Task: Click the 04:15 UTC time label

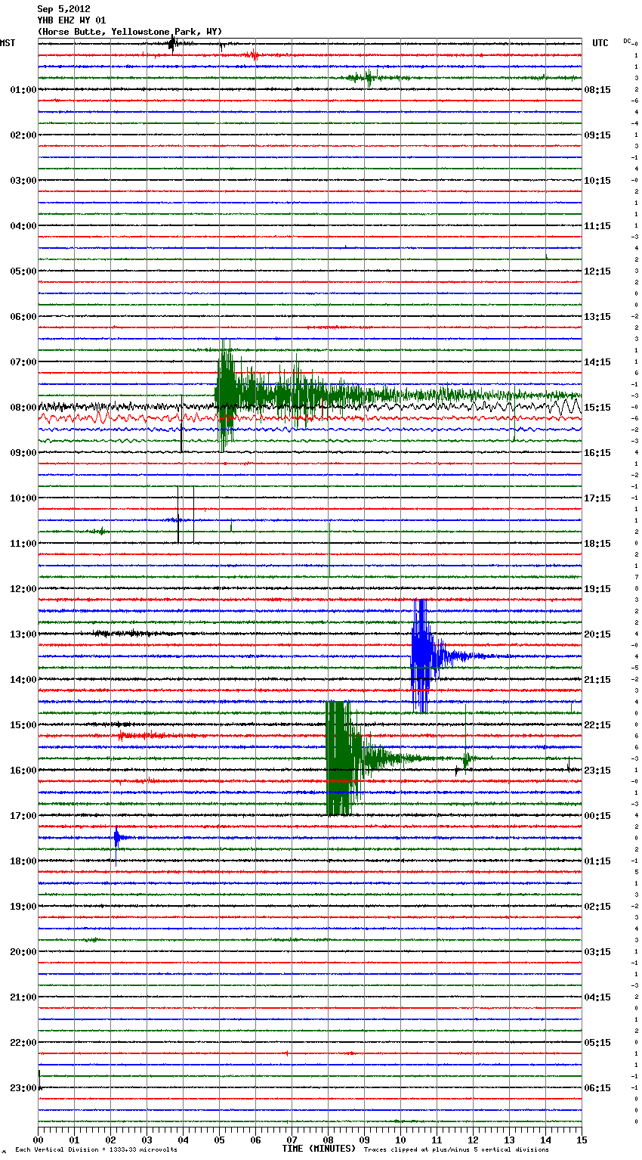Action: click(597, 997)
